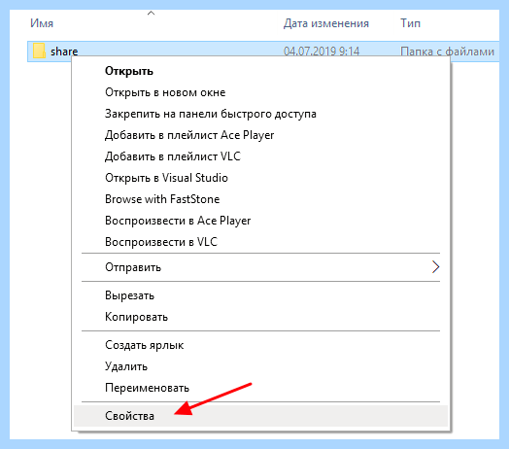Sort by the Тип column header
Screen dimensions: 509x449
[x=410, y=23]
